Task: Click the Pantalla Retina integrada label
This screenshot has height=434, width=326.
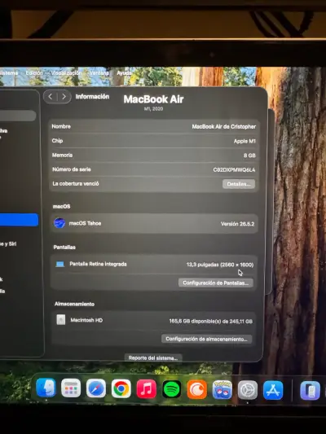Action: tap(98, 264)
